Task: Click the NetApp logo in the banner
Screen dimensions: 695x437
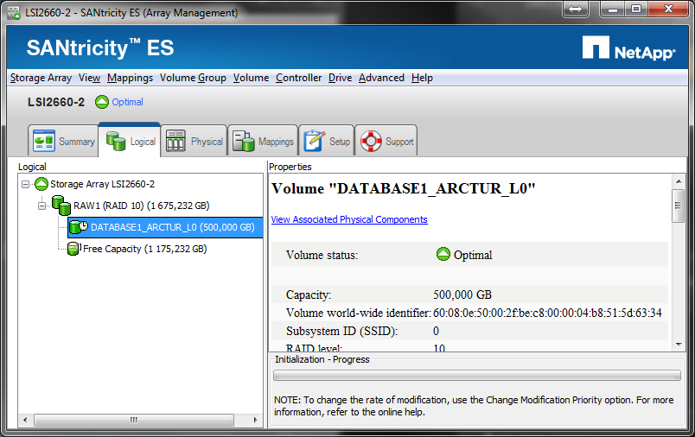Action: pos(629,47)
